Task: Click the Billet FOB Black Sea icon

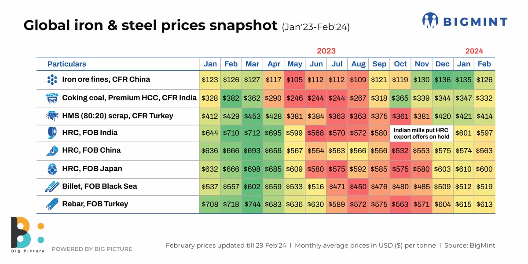Action: [52, 187]
